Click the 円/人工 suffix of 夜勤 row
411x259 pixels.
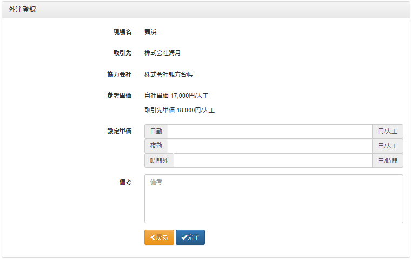click(388, 146)
